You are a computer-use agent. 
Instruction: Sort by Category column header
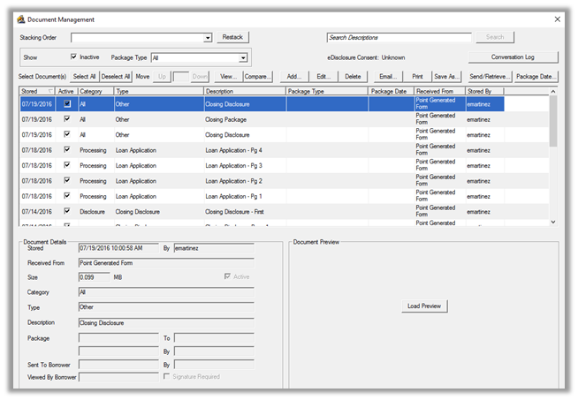(95, 91)
